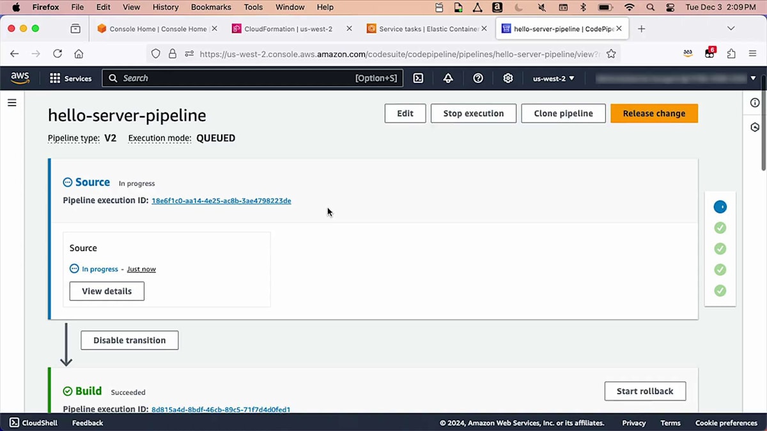767x431 pixels.
Task: Bookmark this page with the star
Action: [611, 54]
